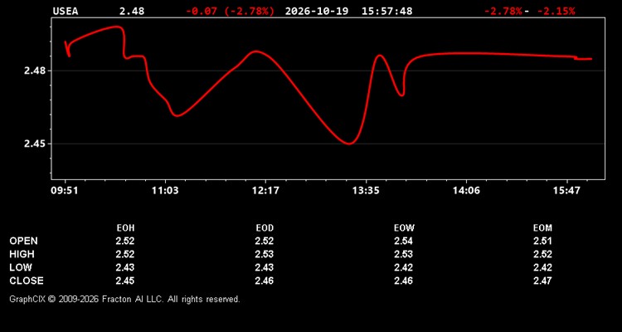The width and height of the screenshot is (622, 332).
Task: Click the EOW column header
Action: [404, 228]
